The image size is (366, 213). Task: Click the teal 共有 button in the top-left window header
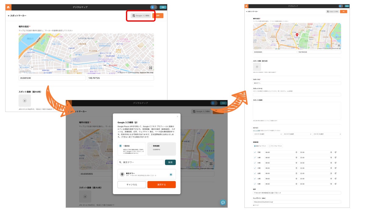(x=163, y=7)
